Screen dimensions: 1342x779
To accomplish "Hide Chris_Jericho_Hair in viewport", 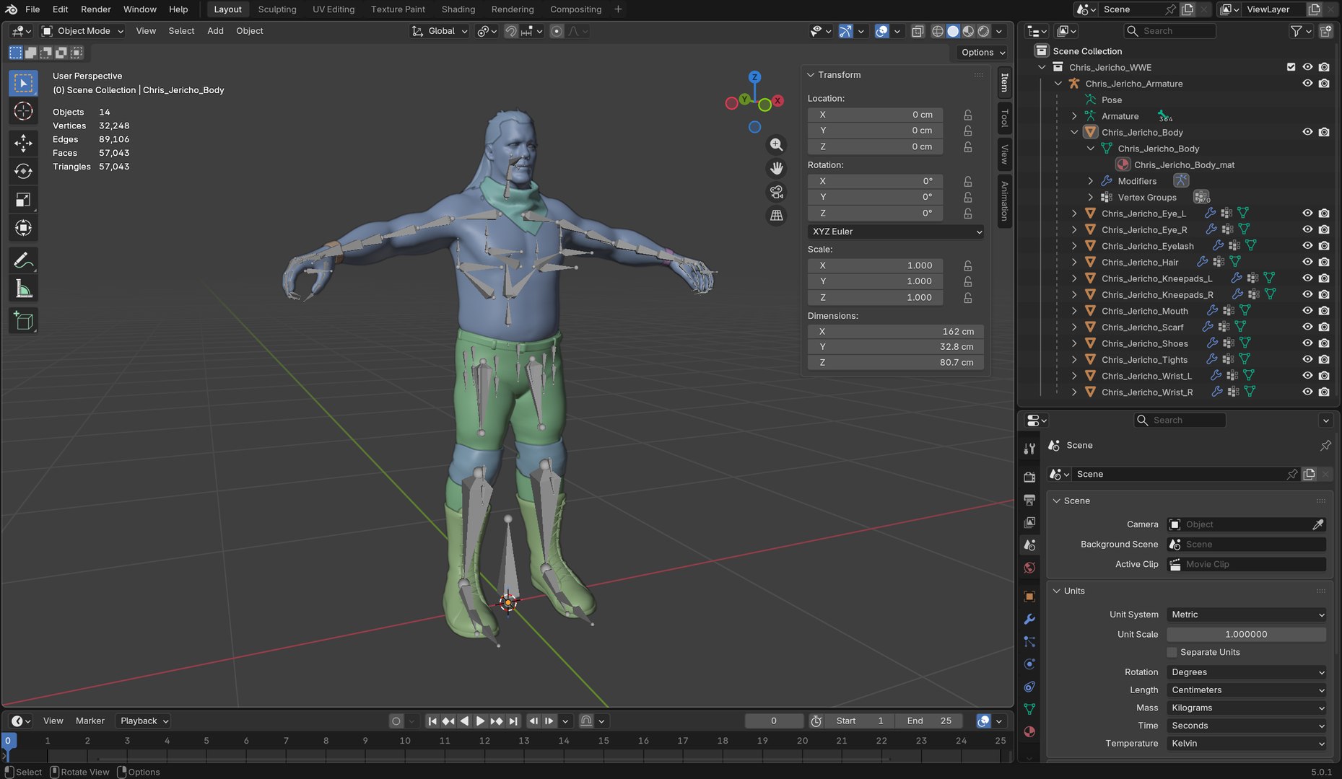I will (1307, 262).
